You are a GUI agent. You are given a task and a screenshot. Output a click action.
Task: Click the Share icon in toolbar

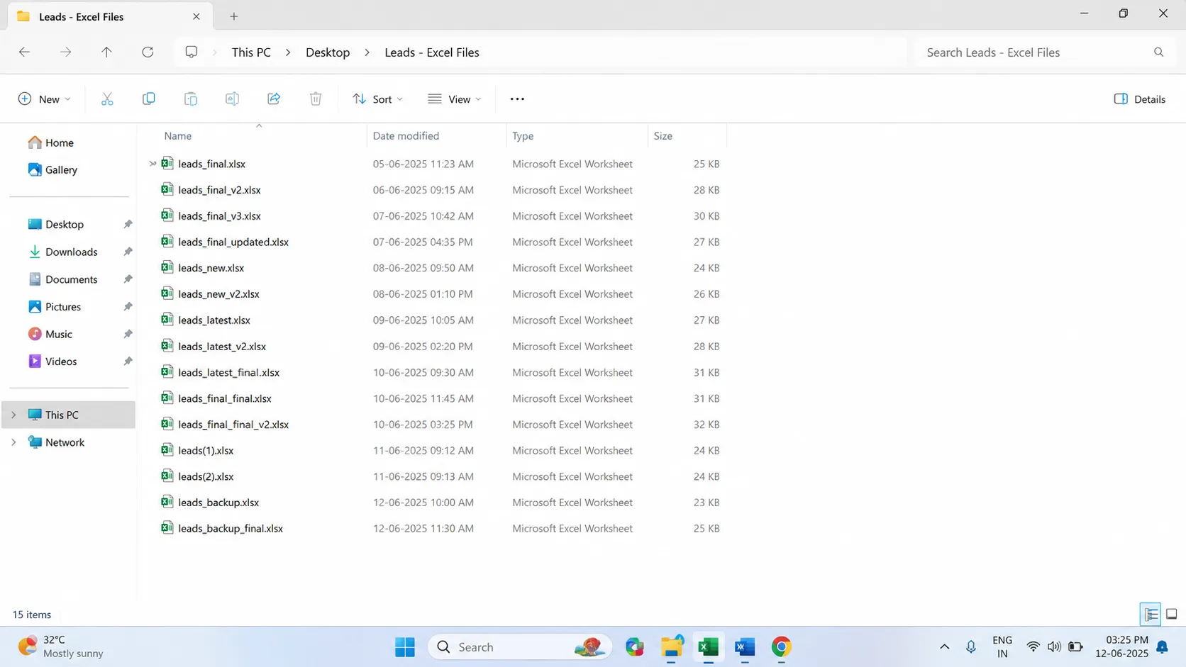tap(274, 99)
